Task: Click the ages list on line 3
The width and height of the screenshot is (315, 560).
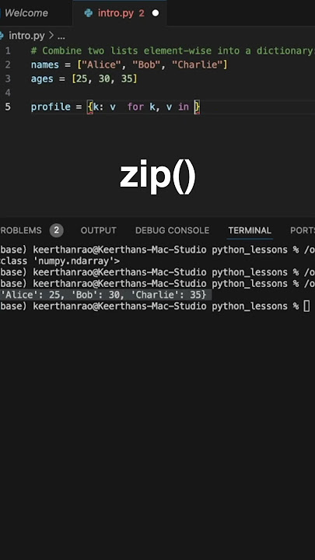Action: [104, 79]
